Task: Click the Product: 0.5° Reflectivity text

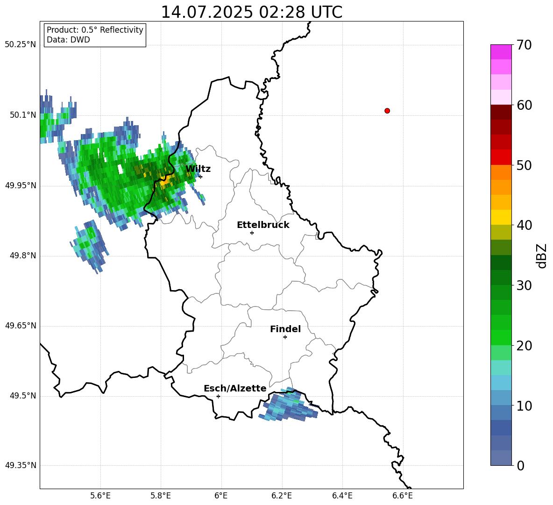Action: pos(95,30)
